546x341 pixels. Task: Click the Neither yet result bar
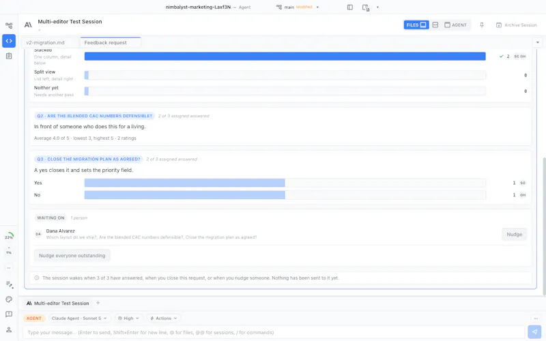285,91
